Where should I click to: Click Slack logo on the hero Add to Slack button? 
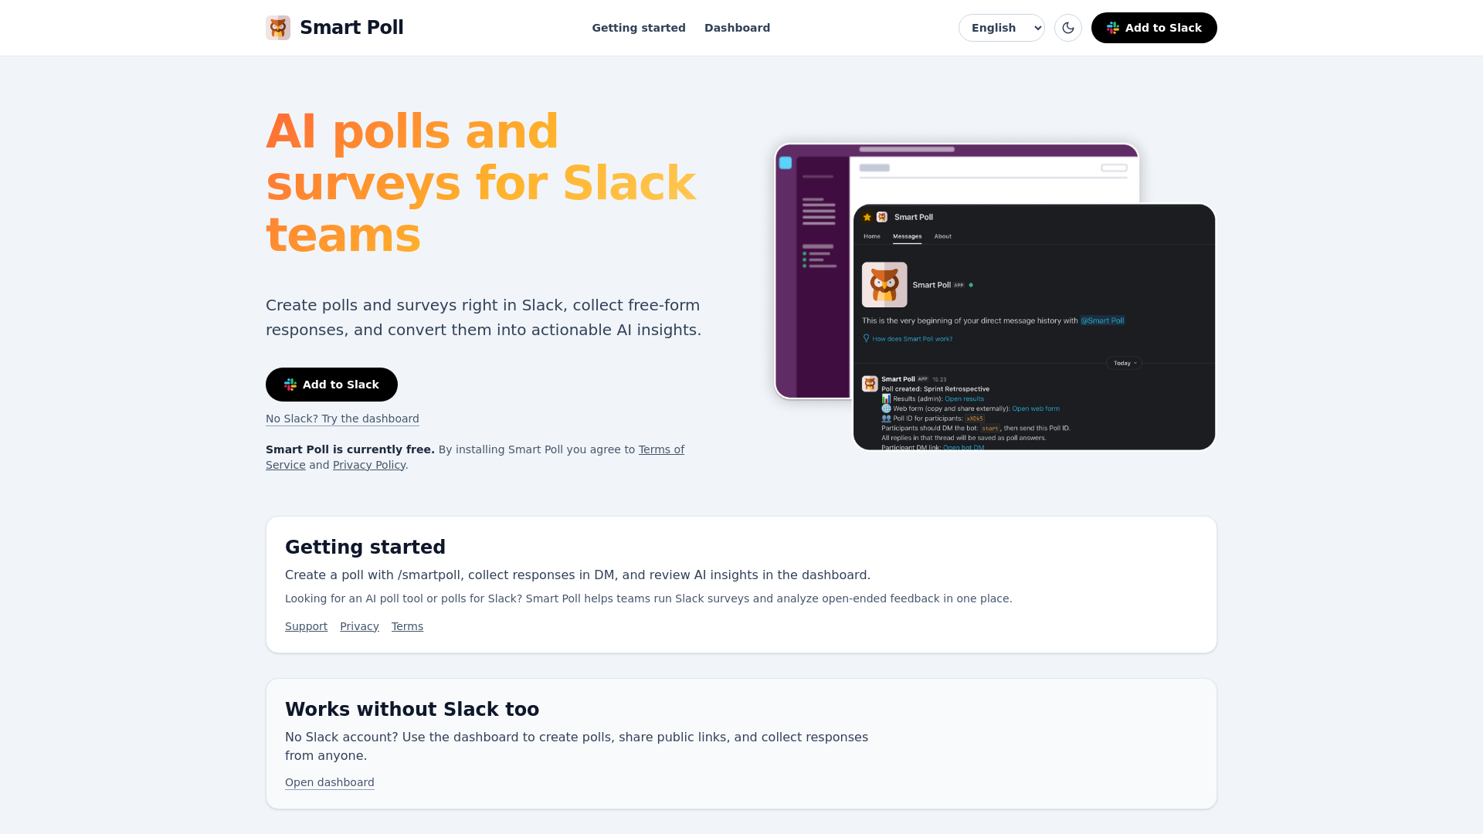(x=290, y=385)
